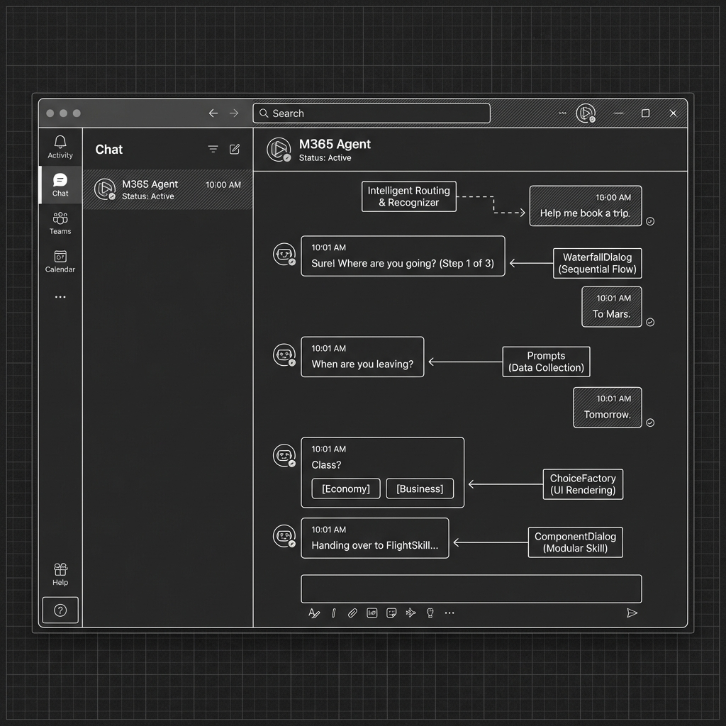Expand the message extensions ellipsis
726x726 pixels.
(x=449, y=613)
